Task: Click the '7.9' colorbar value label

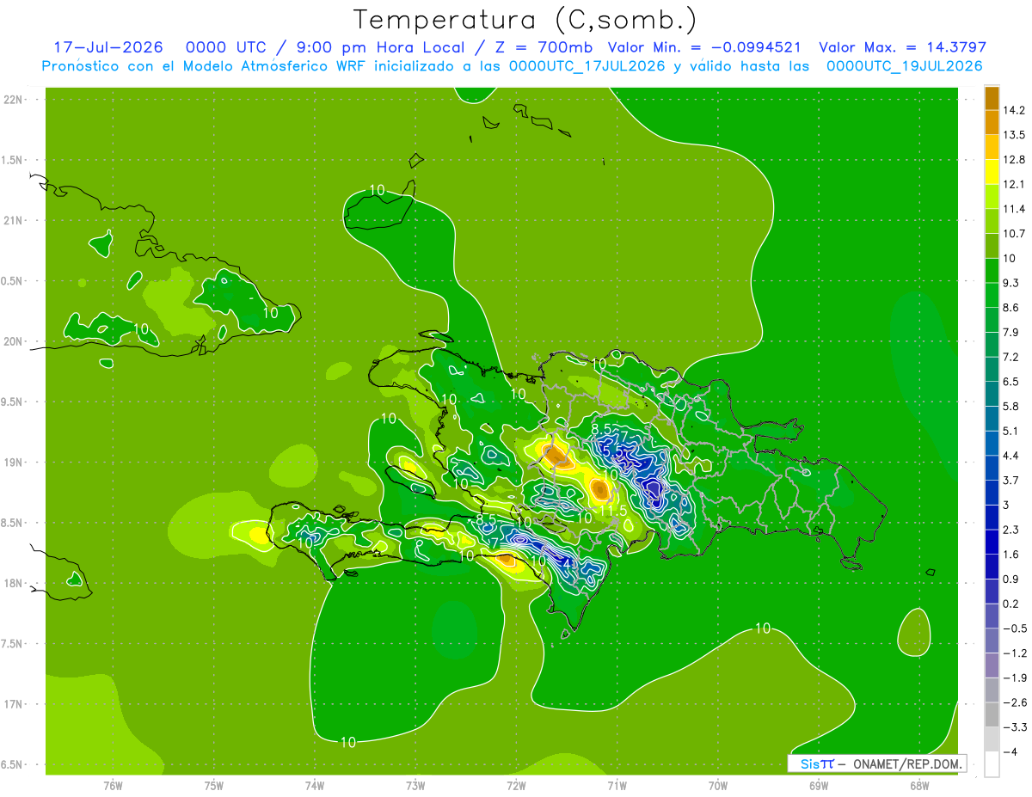Action: pyautogui.click(x=1011, y=332)
